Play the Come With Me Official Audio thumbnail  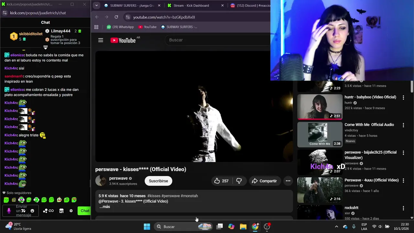coord(320,135)
